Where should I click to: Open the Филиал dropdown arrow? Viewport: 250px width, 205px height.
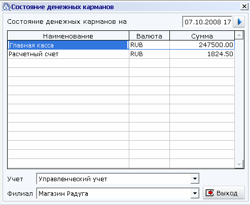[x=195, y=193]
